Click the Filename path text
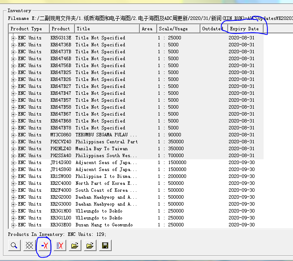293x261 pixels. 151,18
